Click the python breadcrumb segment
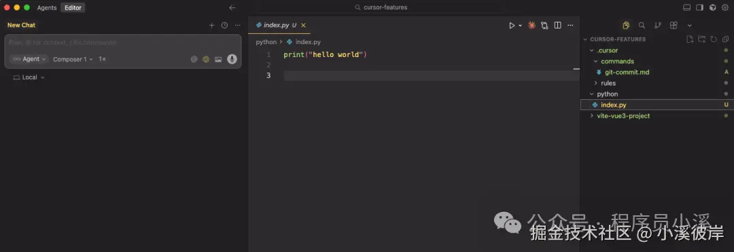The height and width of the screenshot is (252, 734). click(x=266, y=42)
